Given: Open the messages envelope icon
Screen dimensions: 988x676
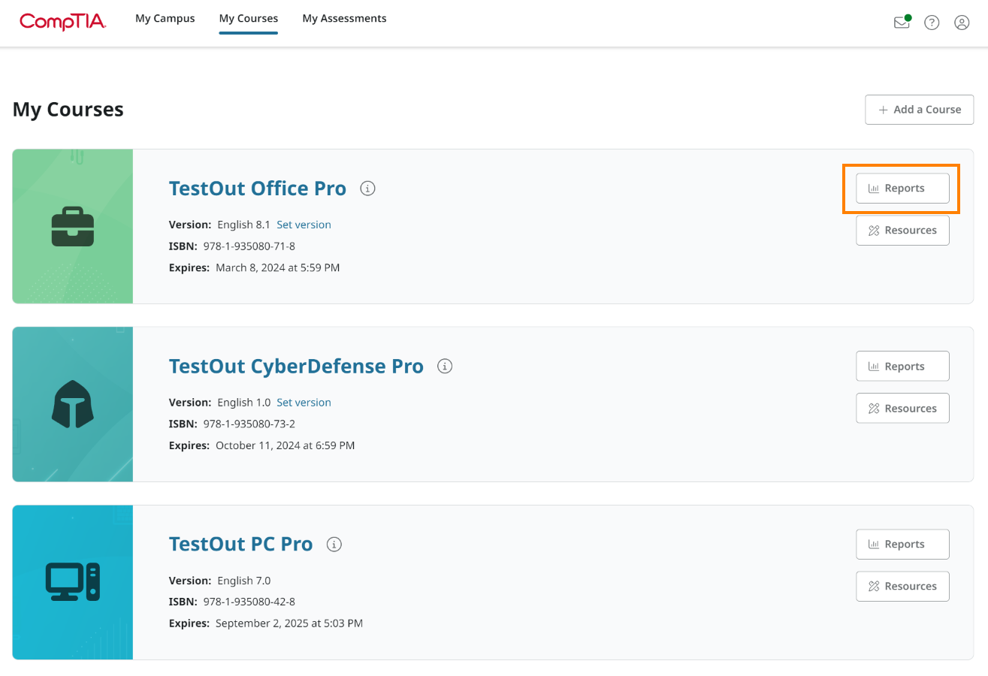Looking at the screenshot, I should [x=901, y=23].
